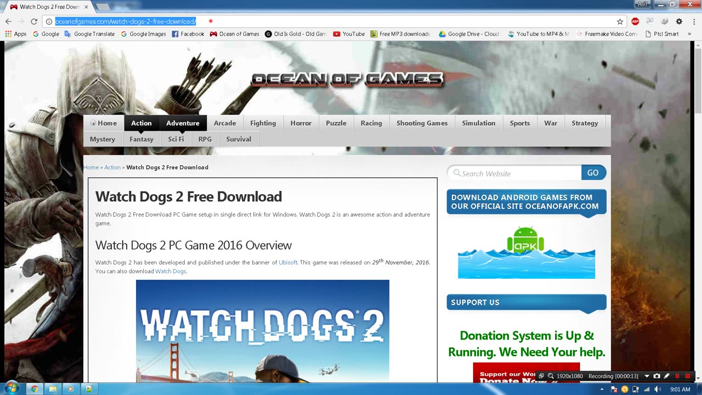This screenshot has width=702, height=395.
Task: View site information icon in address bar
Action: [48, 21]
